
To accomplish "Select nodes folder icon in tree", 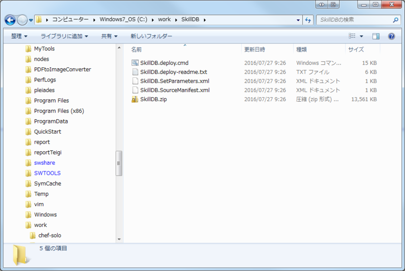I will coord(28,59).
